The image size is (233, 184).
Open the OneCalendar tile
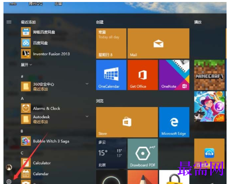[111, 75]
